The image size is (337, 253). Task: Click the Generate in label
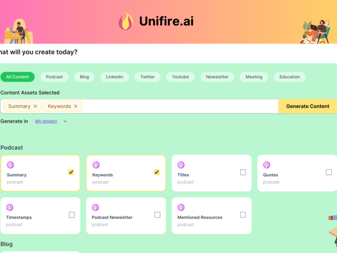tap(14, 121)
